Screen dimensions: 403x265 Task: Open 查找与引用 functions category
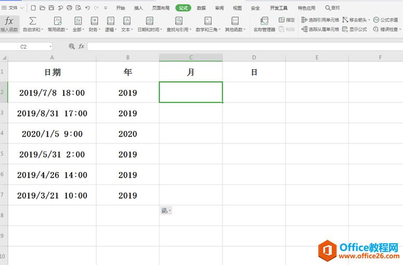coord(179,24)
